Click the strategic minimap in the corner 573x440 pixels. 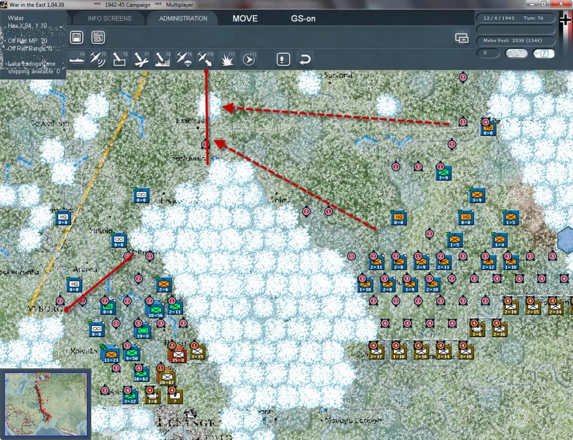(x=45, y=404)
